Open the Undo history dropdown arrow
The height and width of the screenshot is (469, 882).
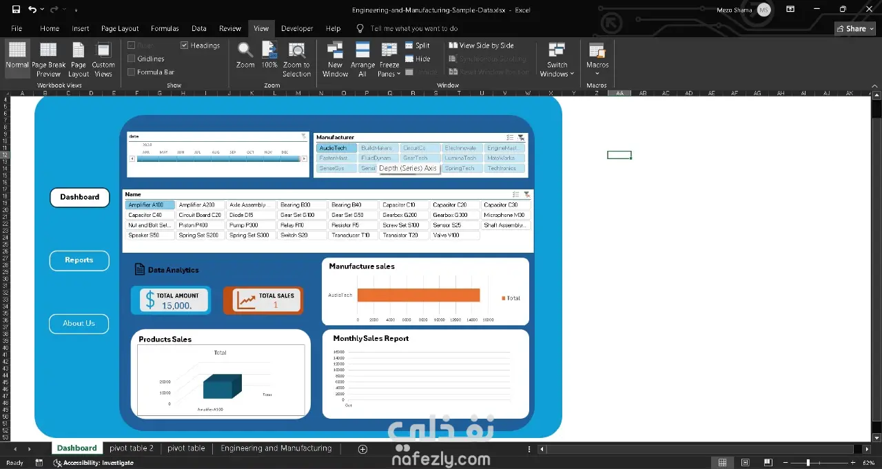[x=42, y=10]
